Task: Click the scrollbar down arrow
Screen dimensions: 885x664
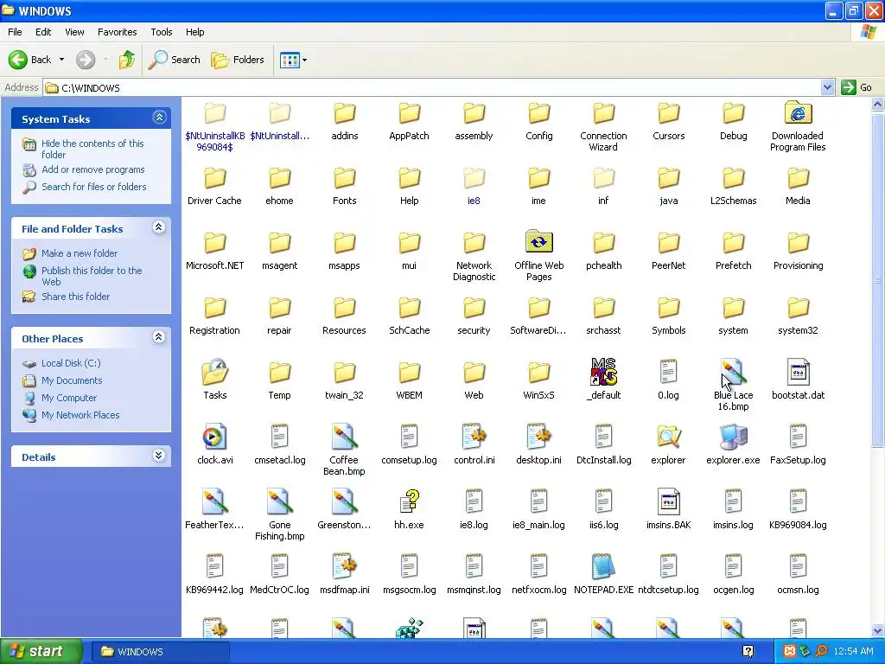Action: 878,630
